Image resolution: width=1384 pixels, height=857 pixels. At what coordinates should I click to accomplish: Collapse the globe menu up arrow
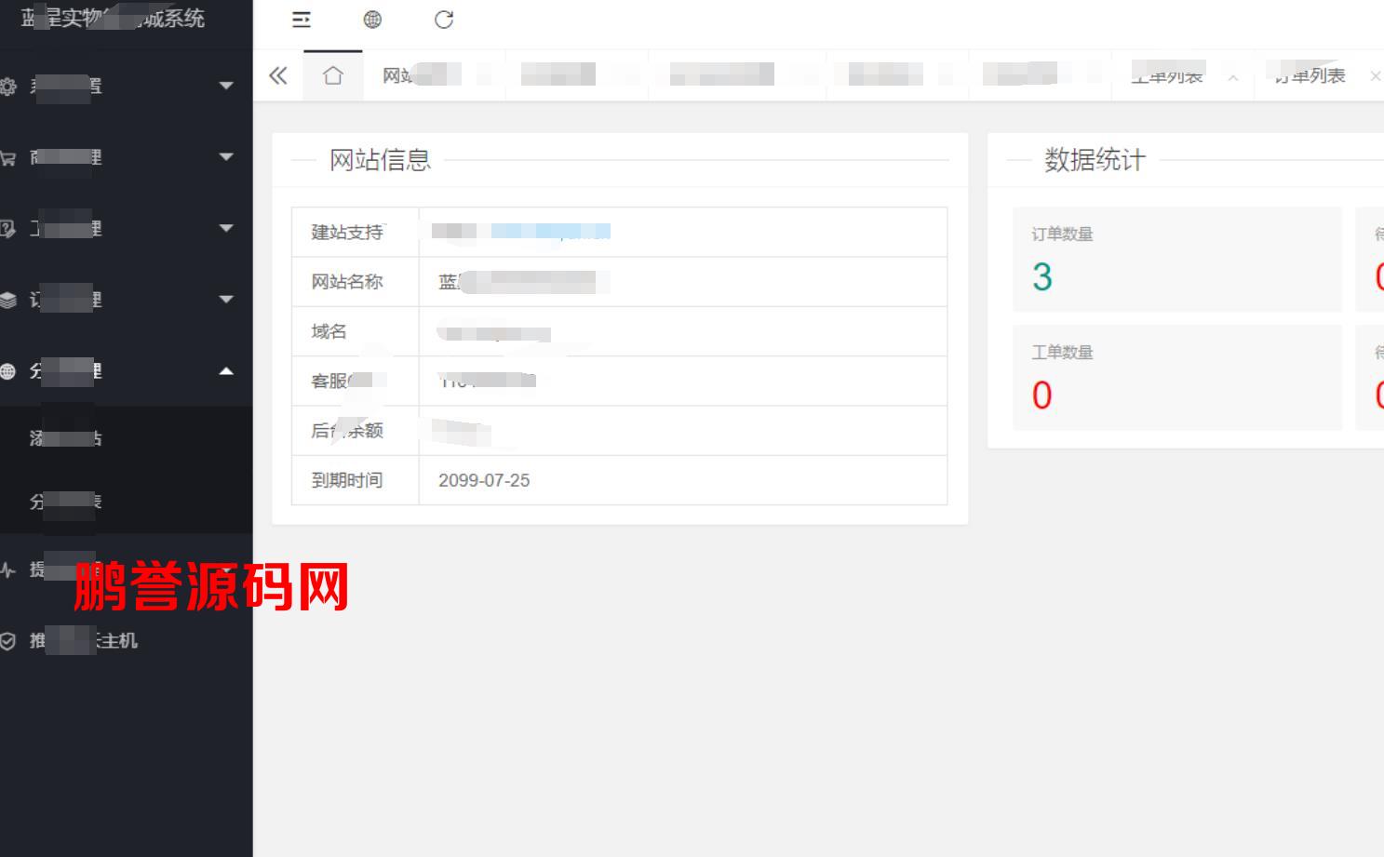226,371
